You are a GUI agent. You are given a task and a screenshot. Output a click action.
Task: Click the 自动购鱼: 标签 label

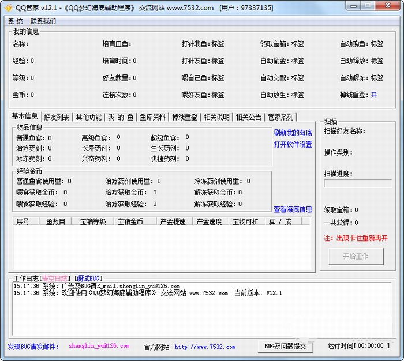coord(362,44)
